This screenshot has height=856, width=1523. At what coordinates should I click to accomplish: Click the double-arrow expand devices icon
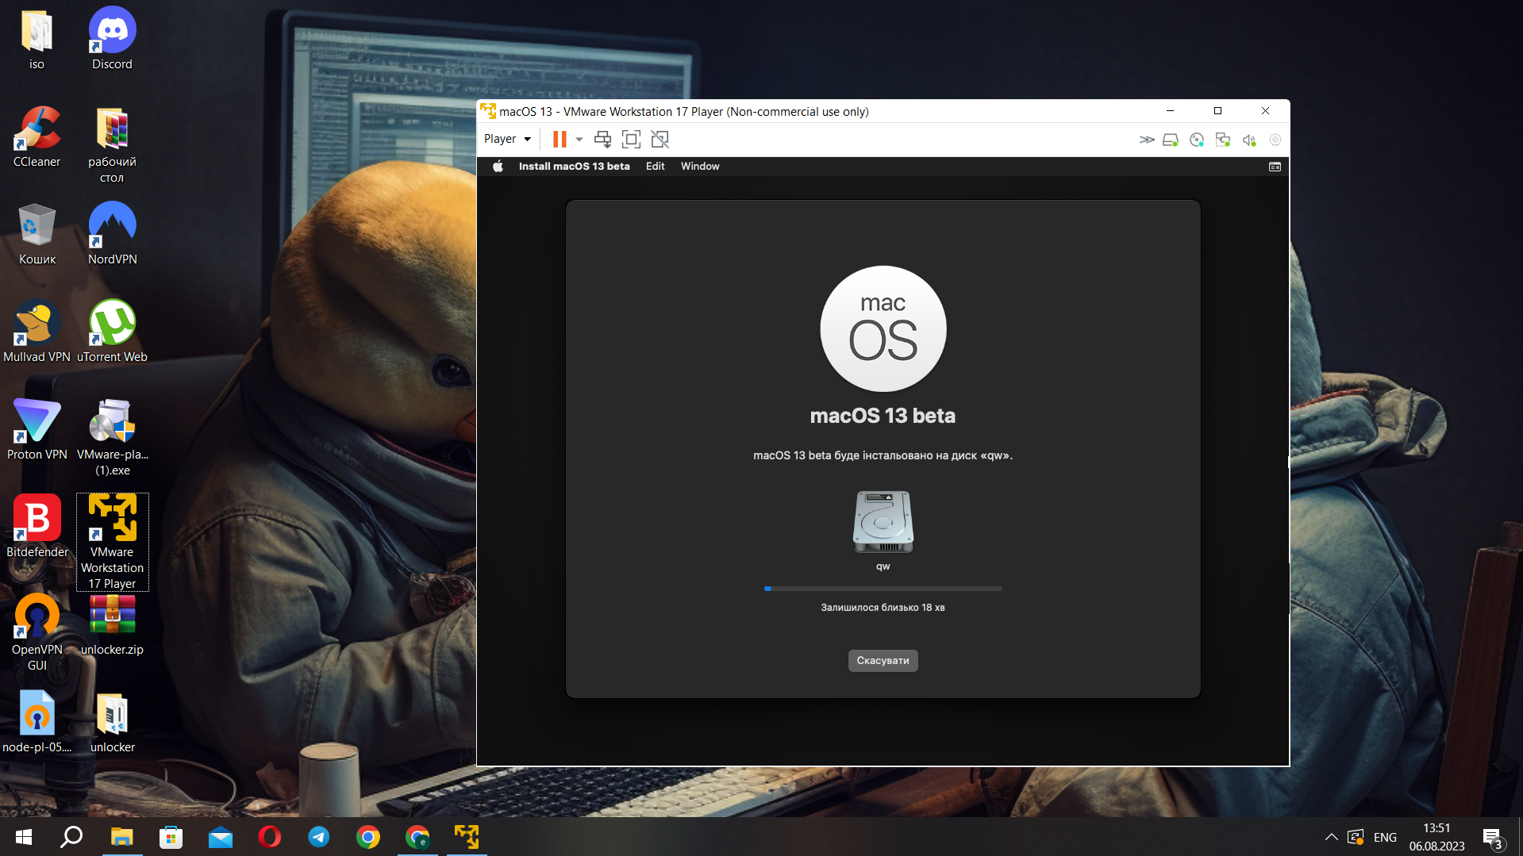click(1147, 140)
